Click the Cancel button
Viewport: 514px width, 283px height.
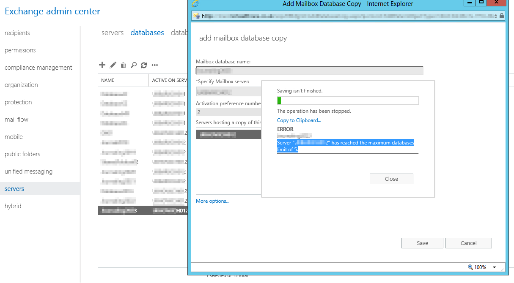coord(469,243)
